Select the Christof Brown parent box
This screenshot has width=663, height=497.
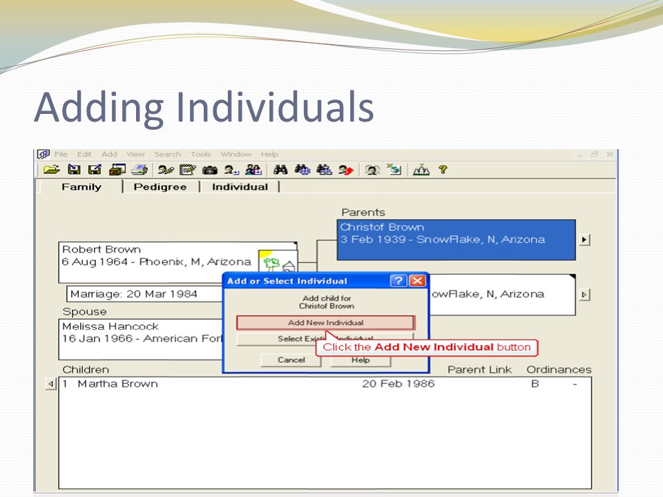[x=456, y=240]
